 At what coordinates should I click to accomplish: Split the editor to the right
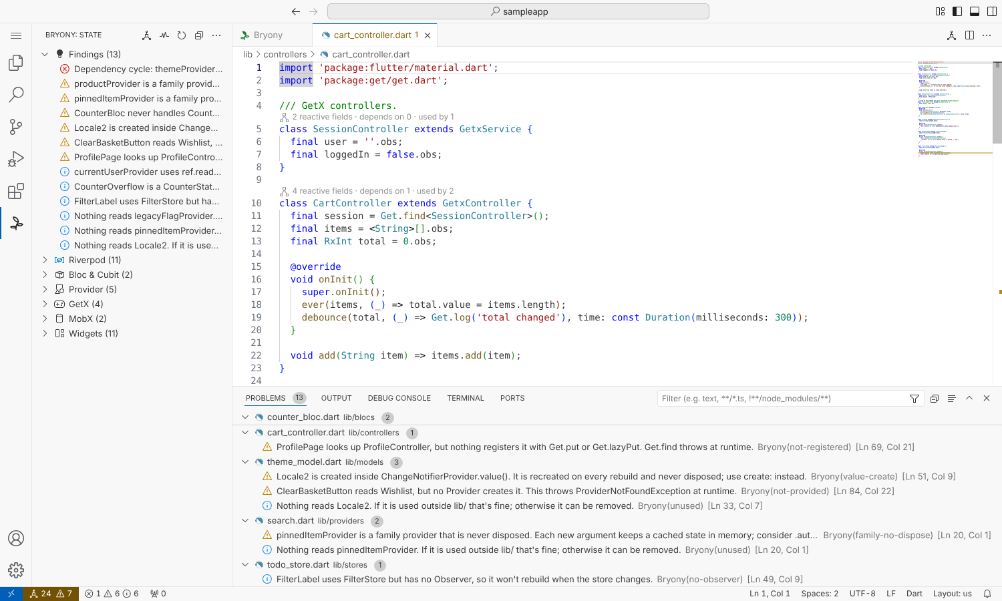(969, 35)
